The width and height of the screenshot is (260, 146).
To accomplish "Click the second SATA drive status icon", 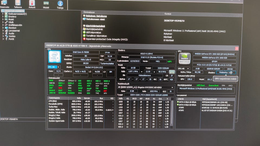I will [178, 105].
